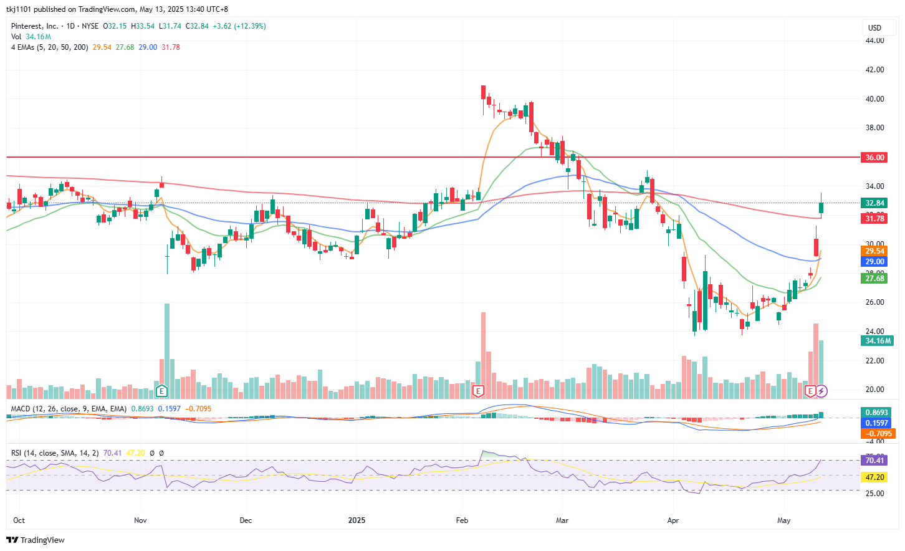Click the purple 70.41 RSI axis label
This screenshot has height=551, width=905.
(874, 460)
